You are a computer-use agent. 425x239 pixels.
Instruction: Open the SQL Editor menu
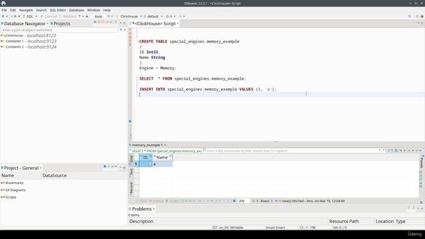point(58,10)
